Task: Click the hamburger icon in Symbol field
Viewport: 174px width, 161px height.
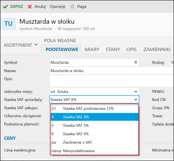Action: 136,62
